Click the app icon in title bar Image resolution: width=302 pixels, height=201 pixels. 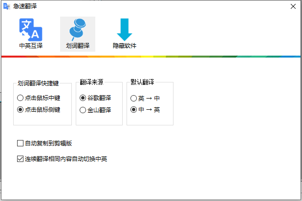click(x=7, y=6)
